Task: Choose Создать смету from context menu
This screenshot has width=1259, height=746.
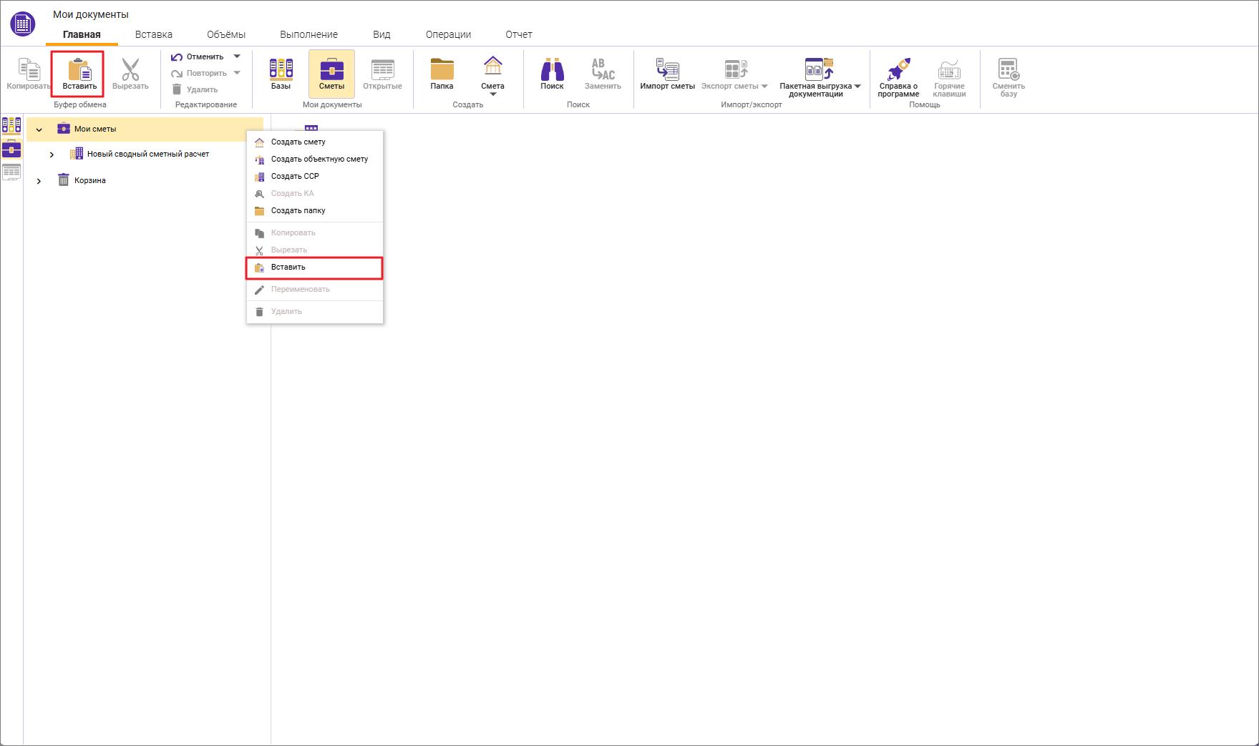Action: point(298,142)
